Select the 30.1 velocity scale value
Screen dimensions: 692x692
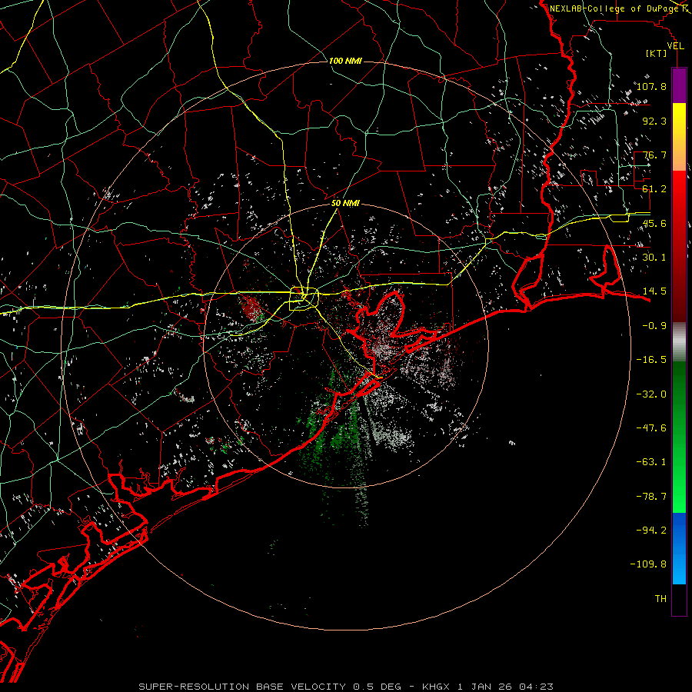pyautogui.click(x=654, y=258)
